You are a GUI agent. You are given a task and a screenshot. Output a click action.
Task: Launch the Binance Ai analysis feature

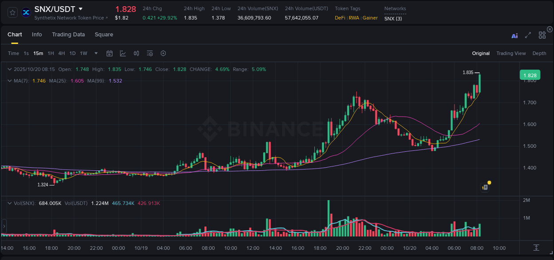click(515, 35)
